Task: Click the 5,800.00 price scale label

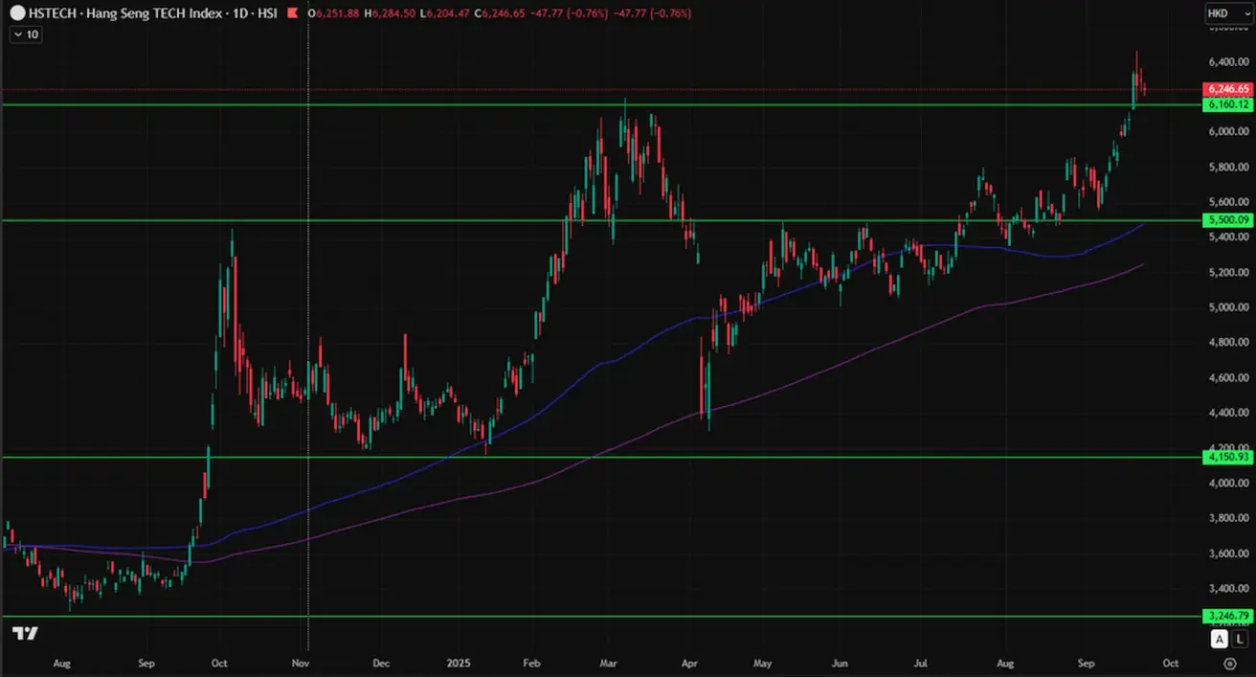Action: tap(1227, 168)
